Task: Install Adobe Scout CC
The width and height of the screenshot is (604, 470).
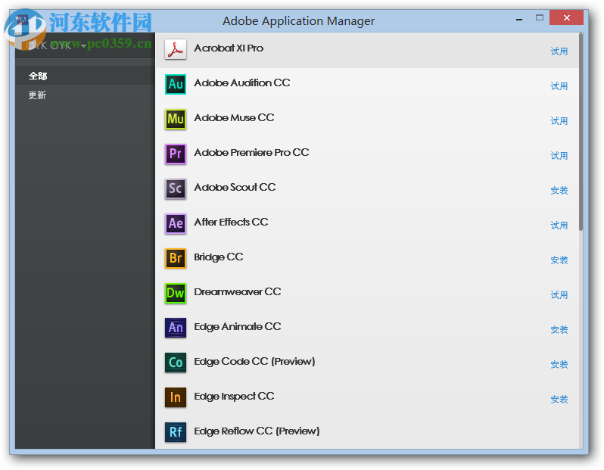Action: pyautogui.click(x=559, y=190)
